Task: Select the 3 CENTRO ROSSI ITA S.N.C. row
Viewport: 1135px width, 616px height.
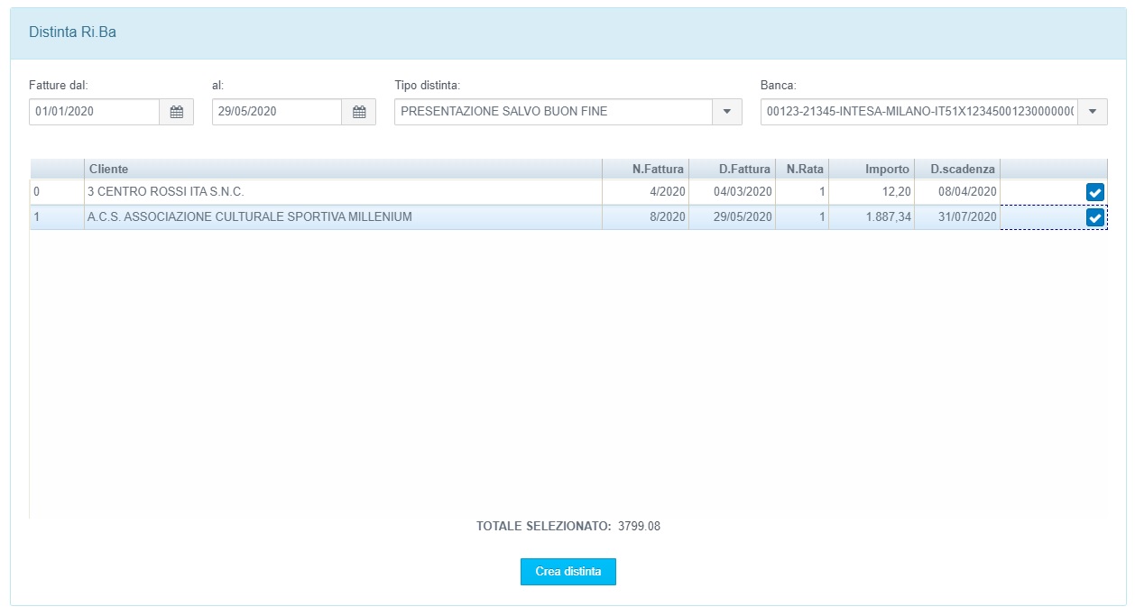Action: click(343, 192)
